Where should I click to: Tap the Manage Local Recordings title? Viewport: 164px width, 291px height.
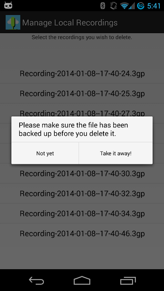click(70, 23)
